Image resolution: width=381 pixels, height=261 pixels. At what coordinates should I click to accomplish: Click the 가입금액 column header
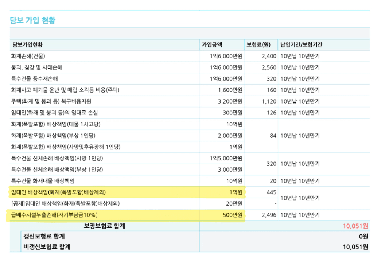pos(212,45)
